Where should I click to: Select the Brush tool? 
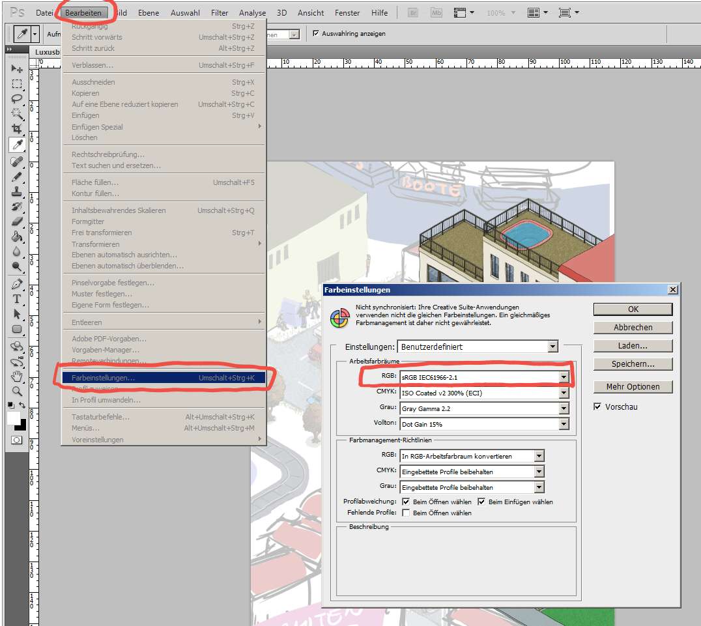[17, 177]
